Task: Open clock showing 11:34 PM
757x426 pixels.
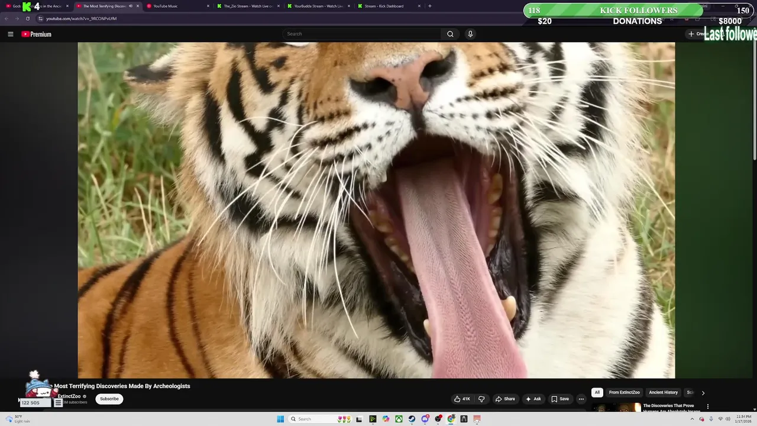Action: 743,419
